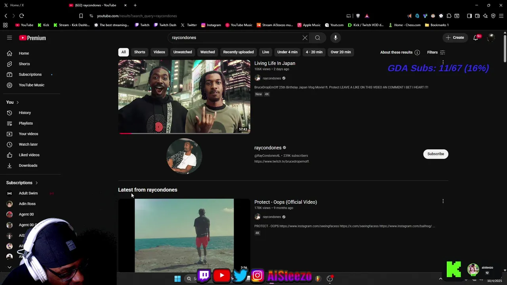Click About these results info icon

point(417,52)
